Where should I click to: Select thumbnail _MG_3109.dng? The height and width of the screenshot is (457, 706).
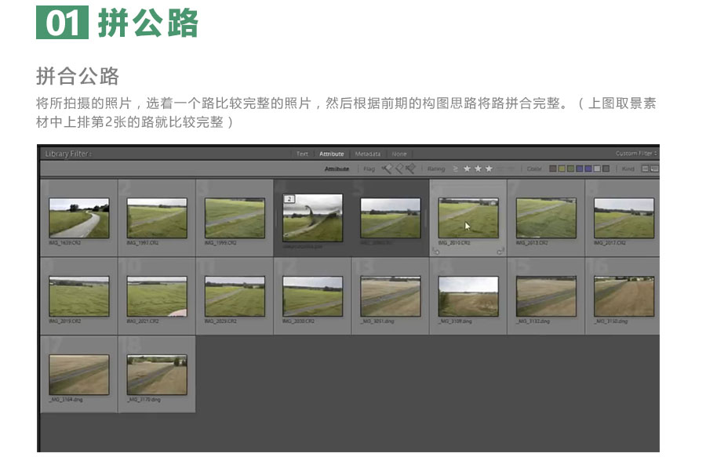pyautogui.click(x=468, y=296)
